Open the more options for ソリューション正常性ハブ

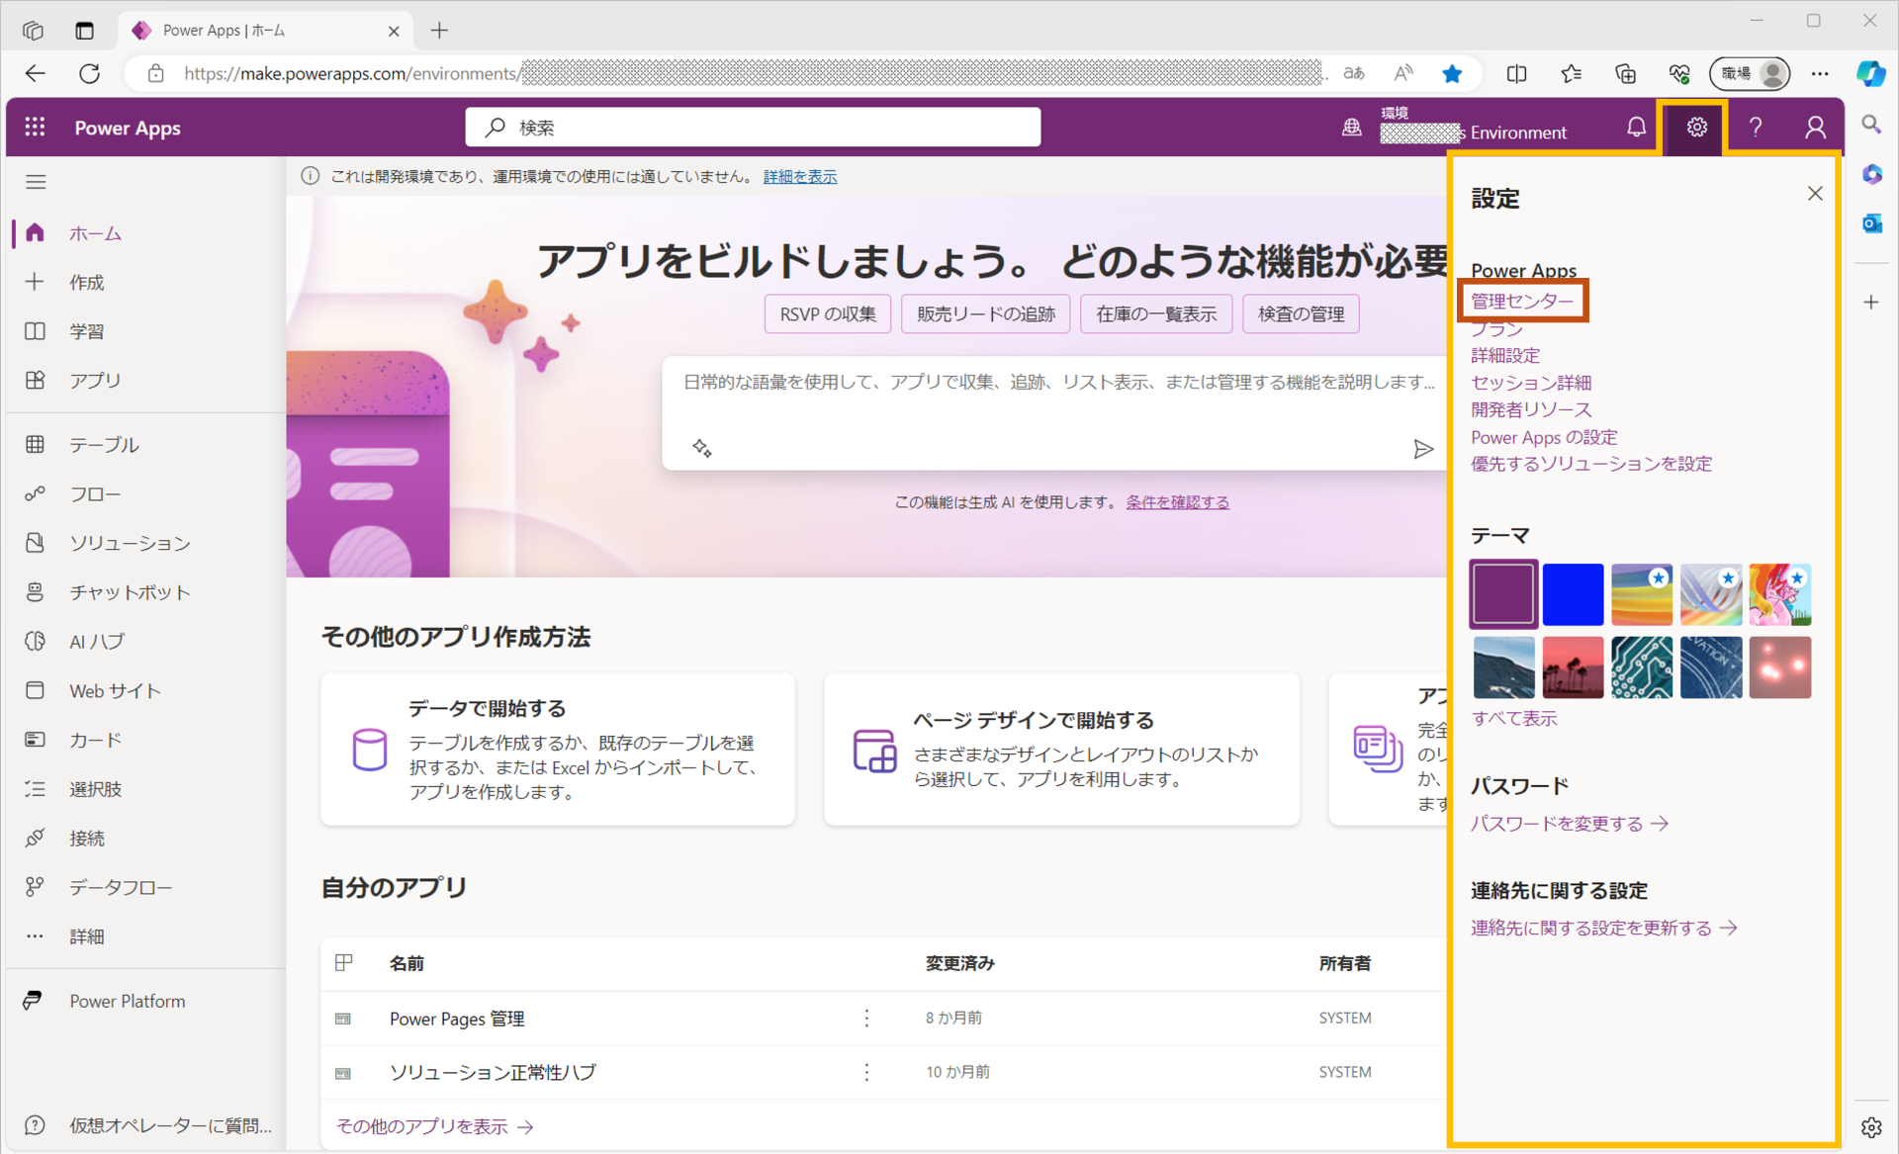point(866,1072)
